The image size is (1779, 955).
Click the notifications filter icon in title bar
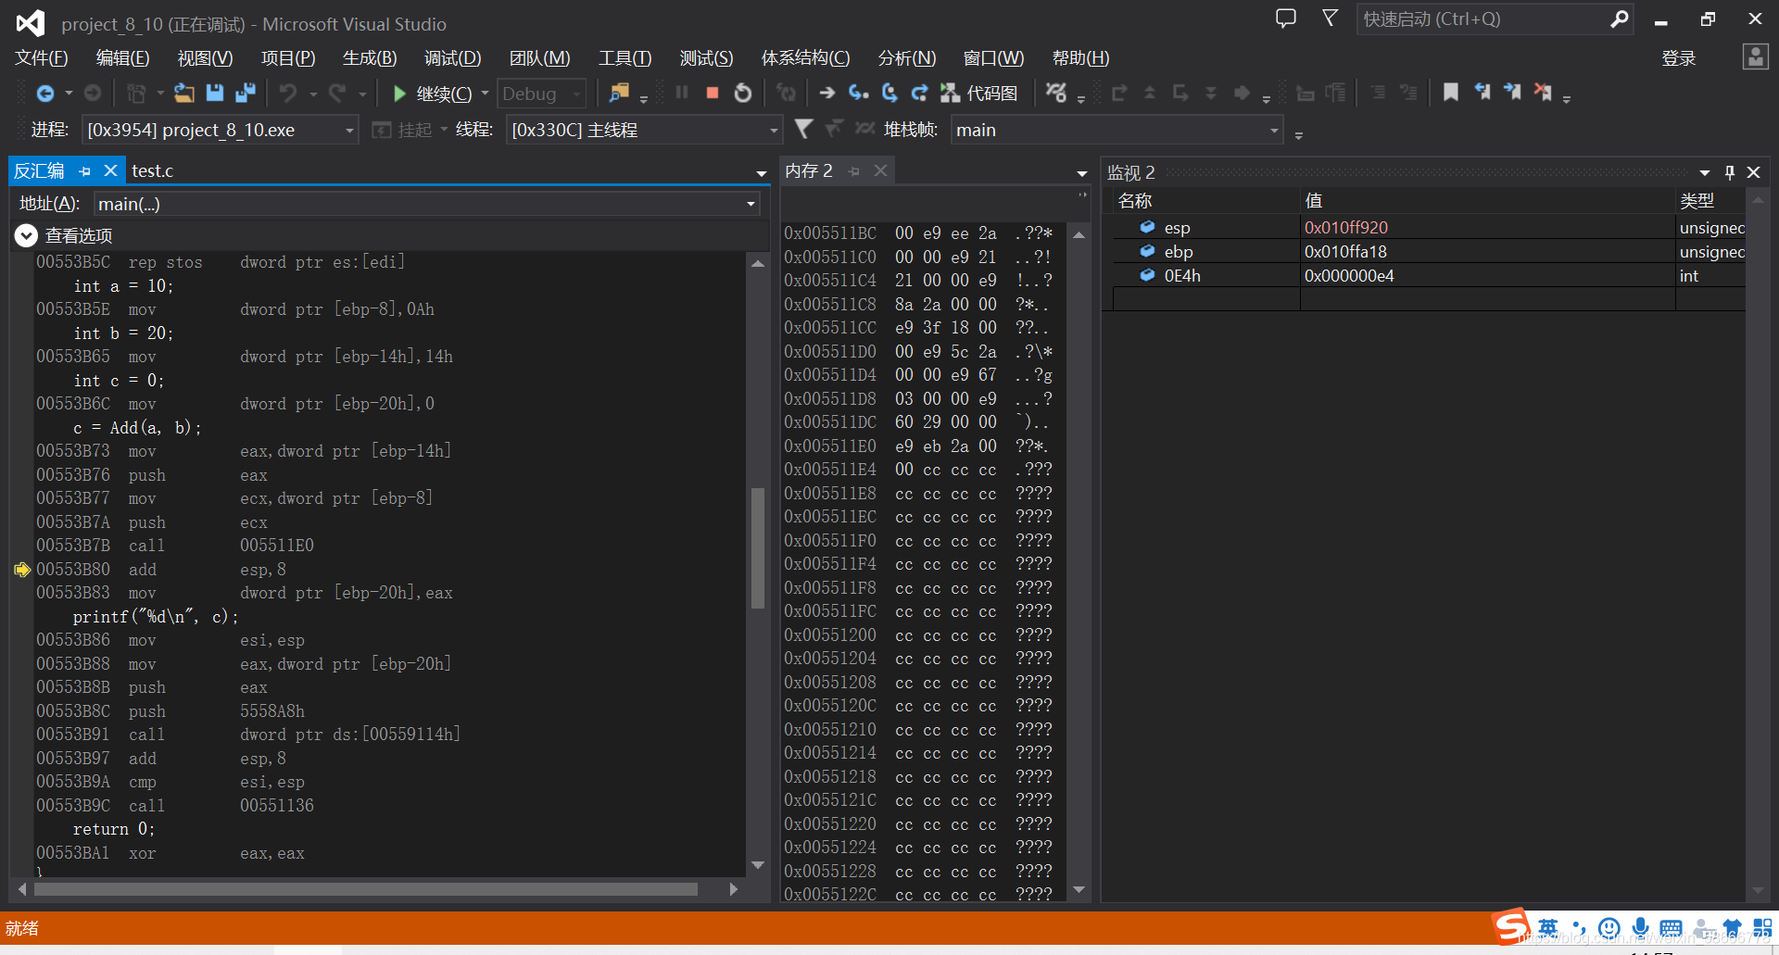pos(1330,19)
